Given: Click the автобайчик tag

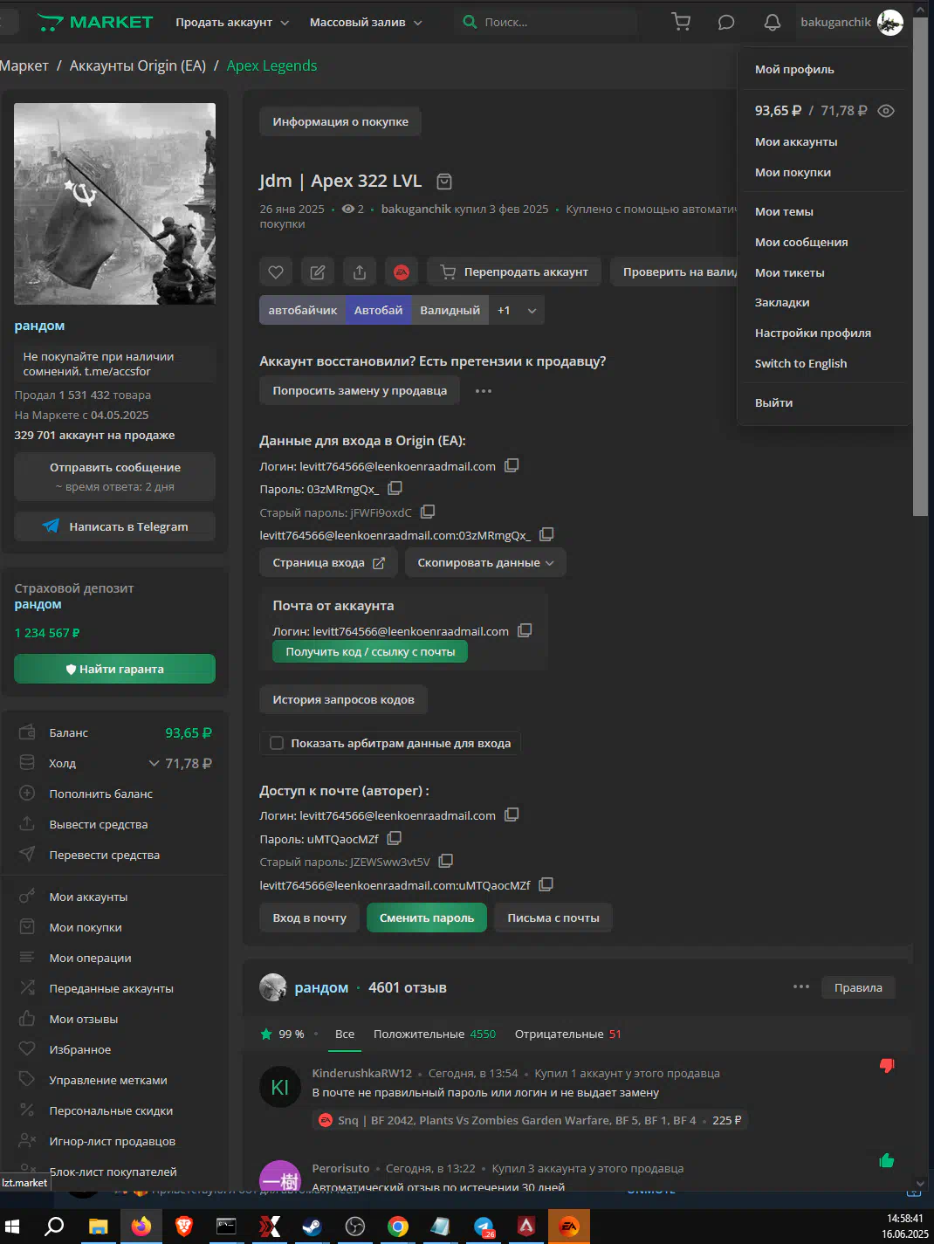Looking at the screenshot, I should tap(303, 310).
